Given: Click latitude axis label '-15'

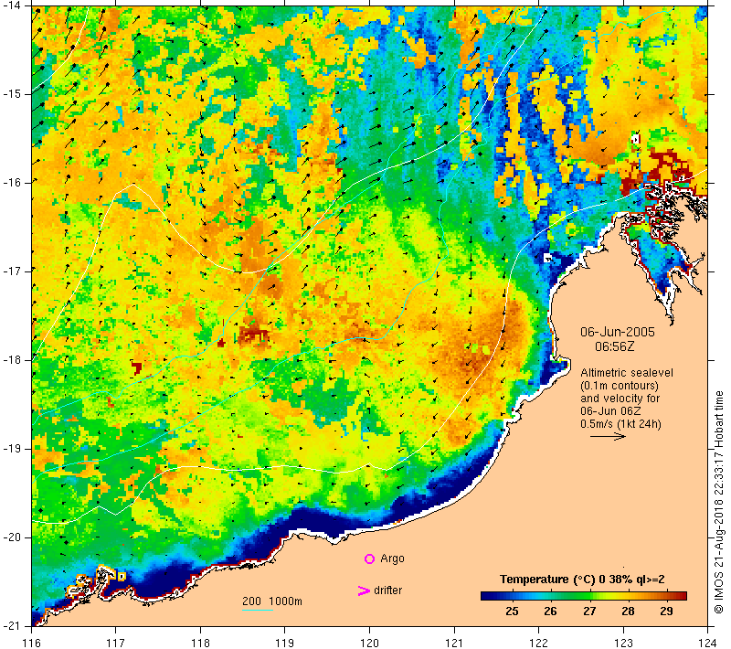Looking at the screenshot, I should [11, 94].
